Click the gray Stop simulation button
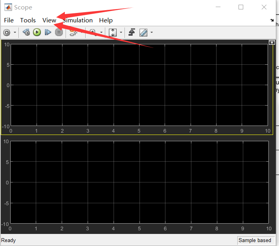Image resolution: width=279 pixels, height=246 pixels. pos(59,32)
